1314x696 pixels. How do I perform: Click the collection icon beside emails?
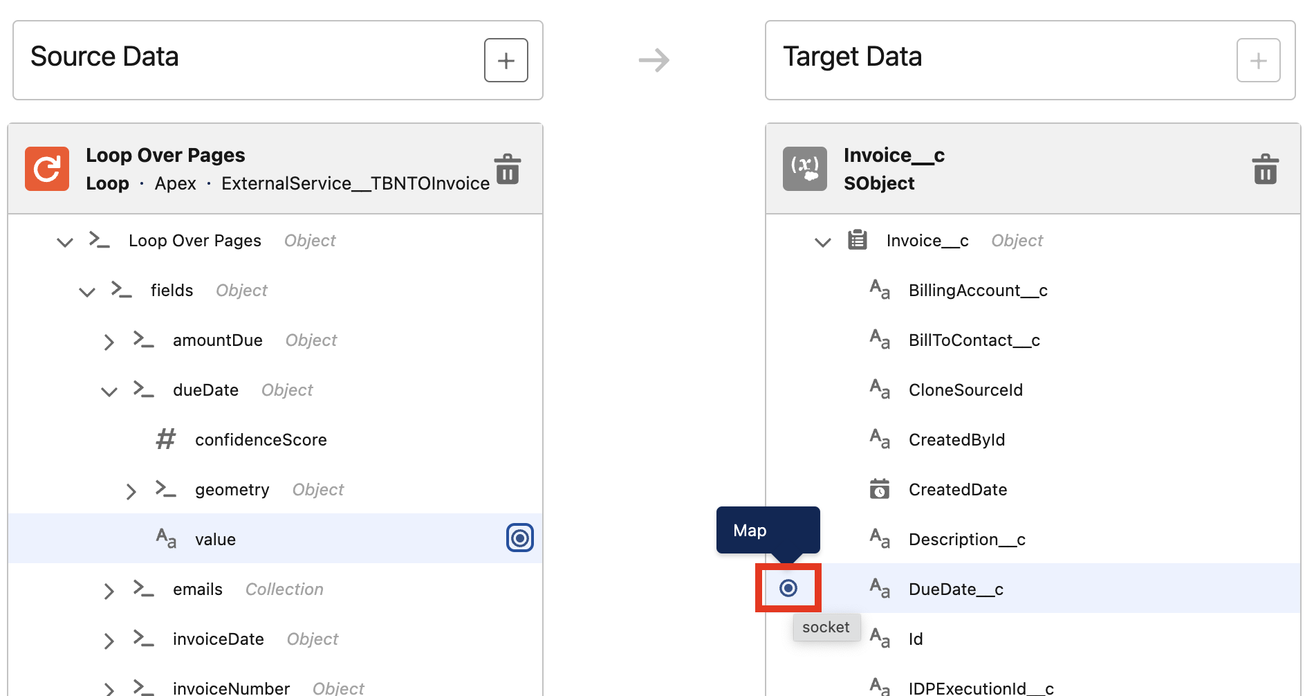tap(144, 589)
